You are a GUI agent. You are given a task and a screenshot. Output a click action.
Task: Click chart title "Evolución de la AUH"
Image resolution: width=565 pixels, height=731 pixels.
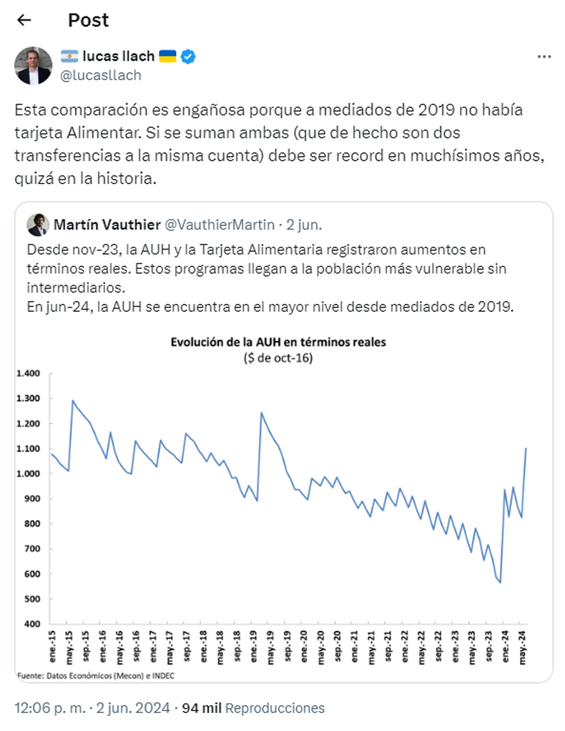[277, 342]
